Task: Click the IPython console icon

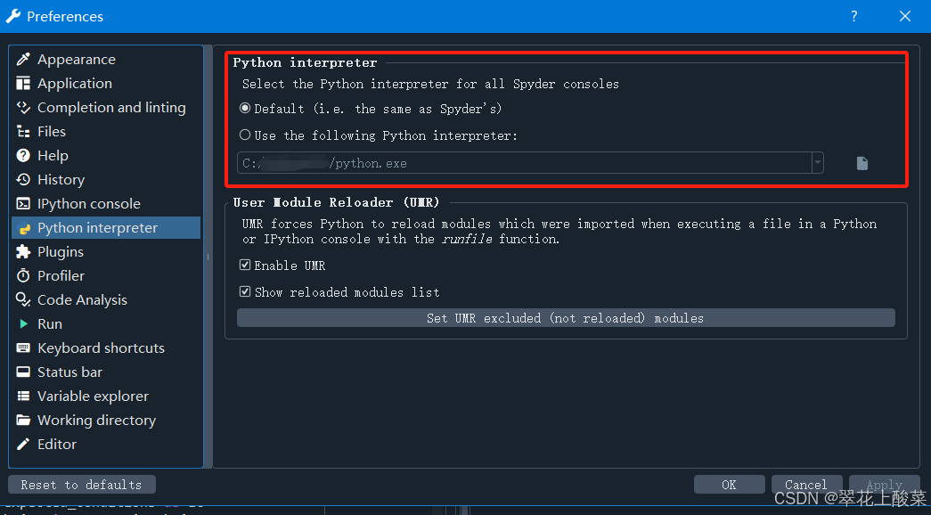Action: (23, 204)
